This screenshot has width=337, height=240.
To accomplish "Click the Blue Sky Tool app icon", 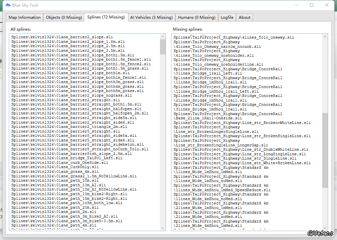I will click(x=8, y=5).
